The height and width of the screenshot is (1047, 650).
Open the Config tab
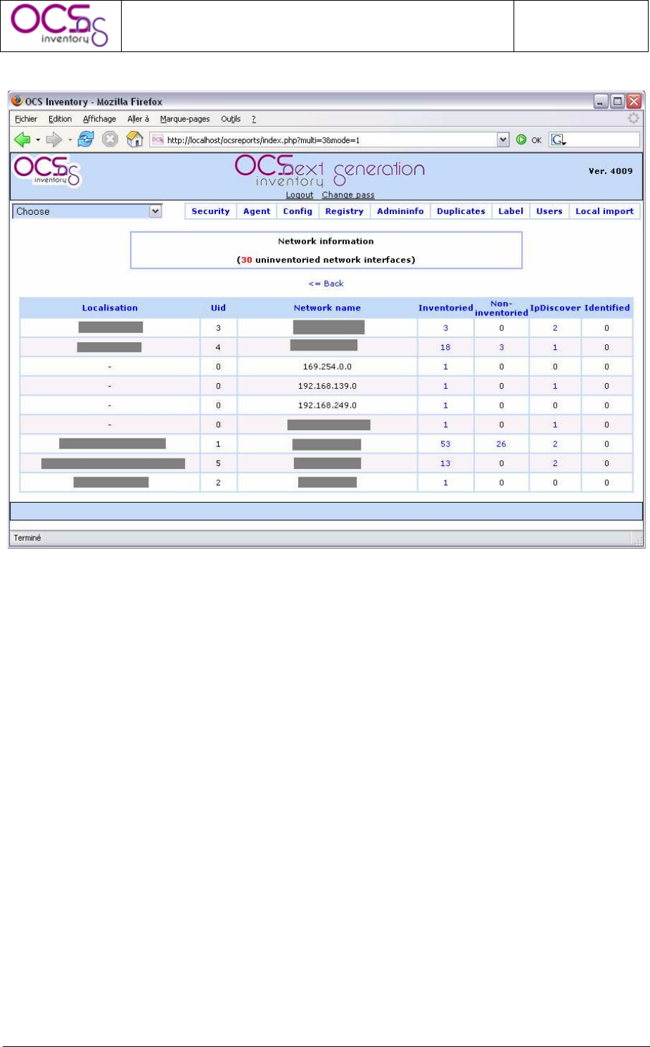tap(298, 211)
